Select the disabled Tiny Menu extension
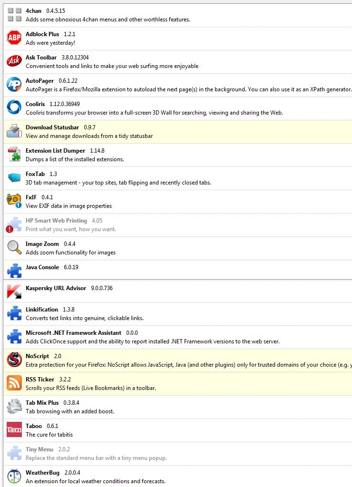This screenshot has height=487, width=352. [x=39, y=449]
